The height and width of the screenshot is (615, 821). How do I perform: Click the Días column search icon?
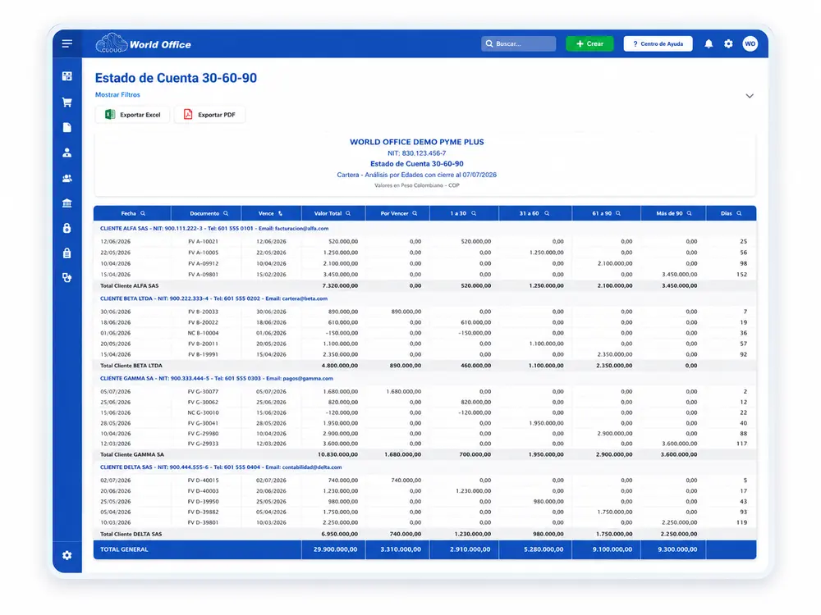[740, 213]
